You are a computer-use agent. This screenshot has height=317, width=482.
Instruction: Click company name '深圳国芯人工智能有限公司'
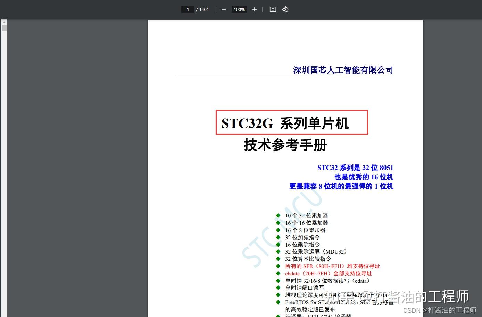[343, 70]
